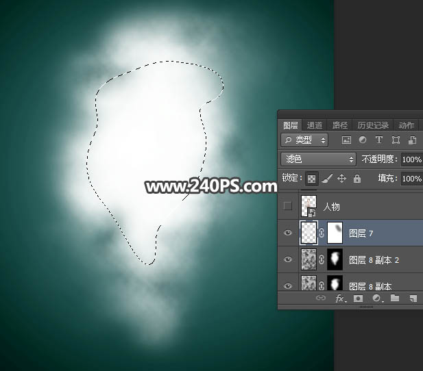Hide 图层 8 副本 2 eye icon
Viewport: 423px width, 371px height.
pos(288,259)
